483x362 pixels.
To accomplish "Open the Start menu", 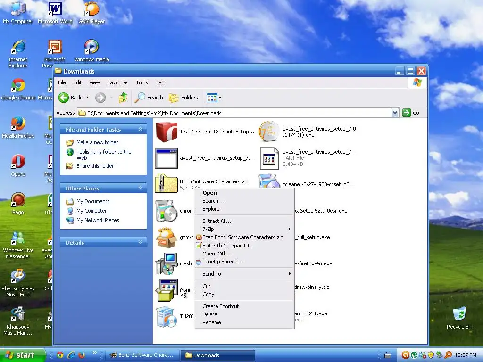I will tap(22, 355).
